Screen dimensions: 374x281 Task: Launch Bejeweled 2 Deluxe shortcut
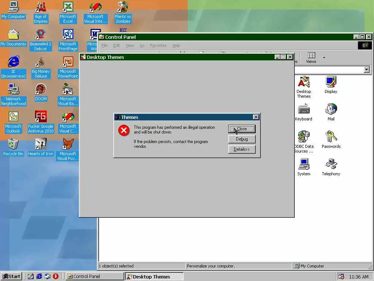tap(41, 40)
